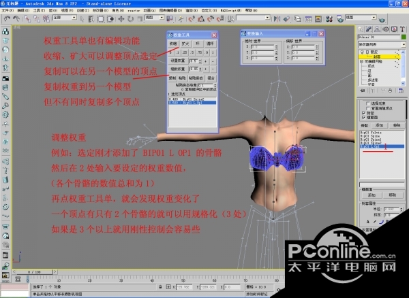Switch to Utilities hammer panel tab
This screenshot has width=409, height=298.
tap(402, 29)
